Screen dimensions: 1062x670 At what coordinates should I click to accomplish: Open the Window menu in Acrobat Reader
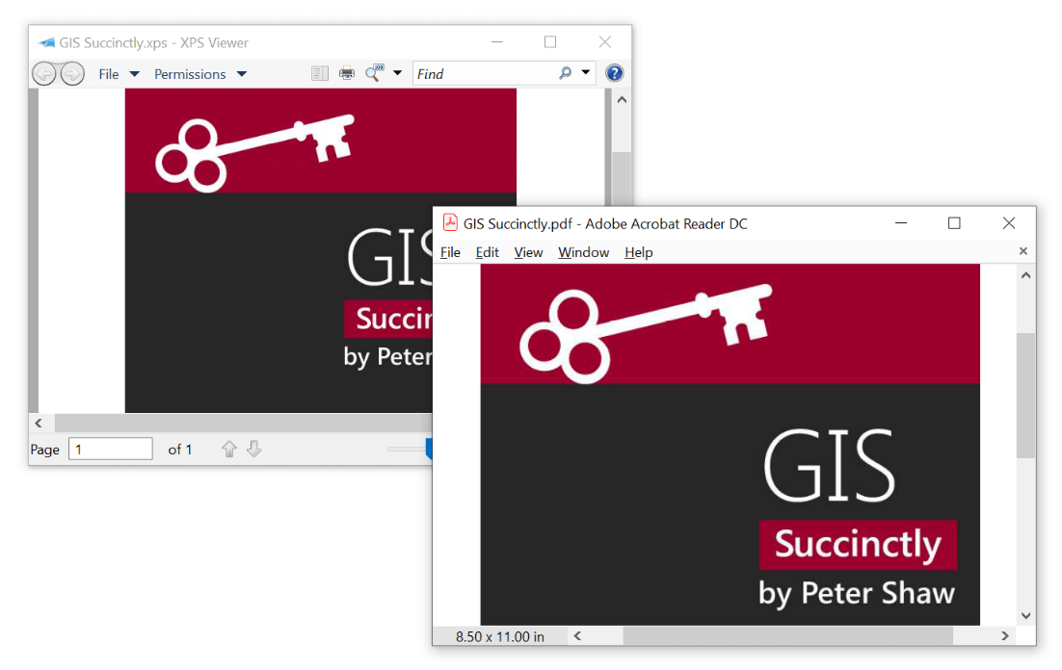click(x=583, y=252)
